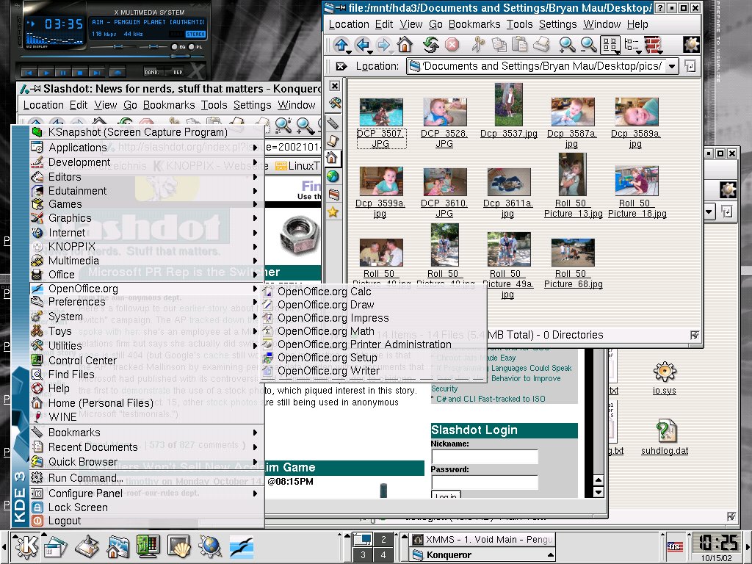Viewport: 752px width, 564px height.
Task: Open terminal shell icon on panel
Action: point(179,546)
